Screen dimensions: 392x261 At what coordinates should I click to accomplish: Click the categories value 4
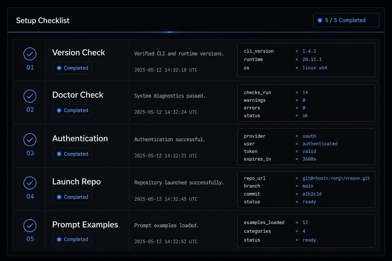point(304,231)
